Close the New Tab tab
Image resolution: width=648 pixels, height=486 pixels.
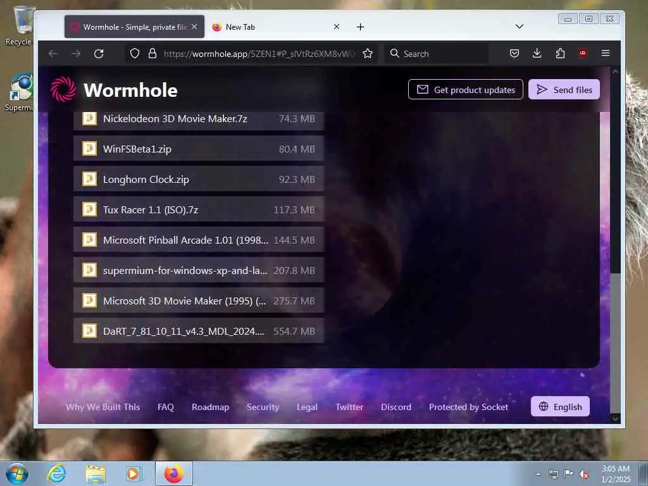click(x=337, y=27)
